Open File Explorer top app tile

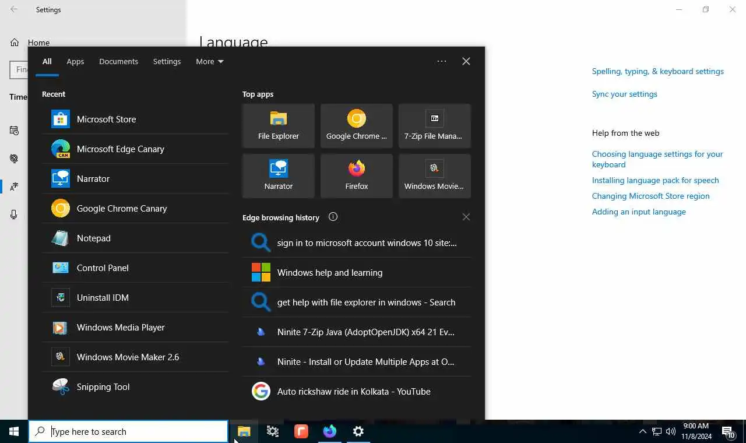(x=279, y=126)
